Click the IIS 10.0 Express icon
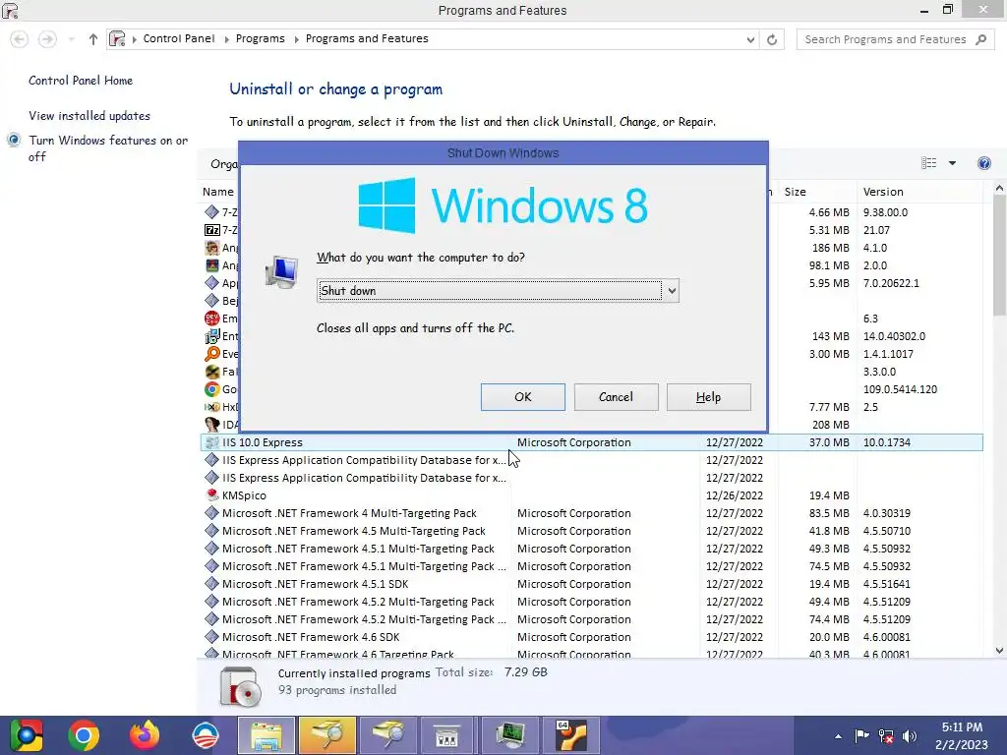1007x755 pixels. click(212, 442)
